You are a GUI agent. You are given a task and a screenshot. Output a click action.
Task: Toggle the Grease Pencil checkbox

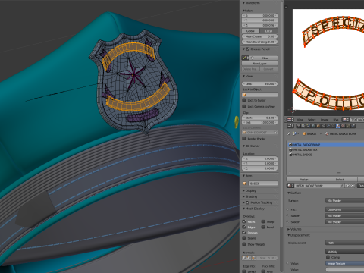pos(248,49)
